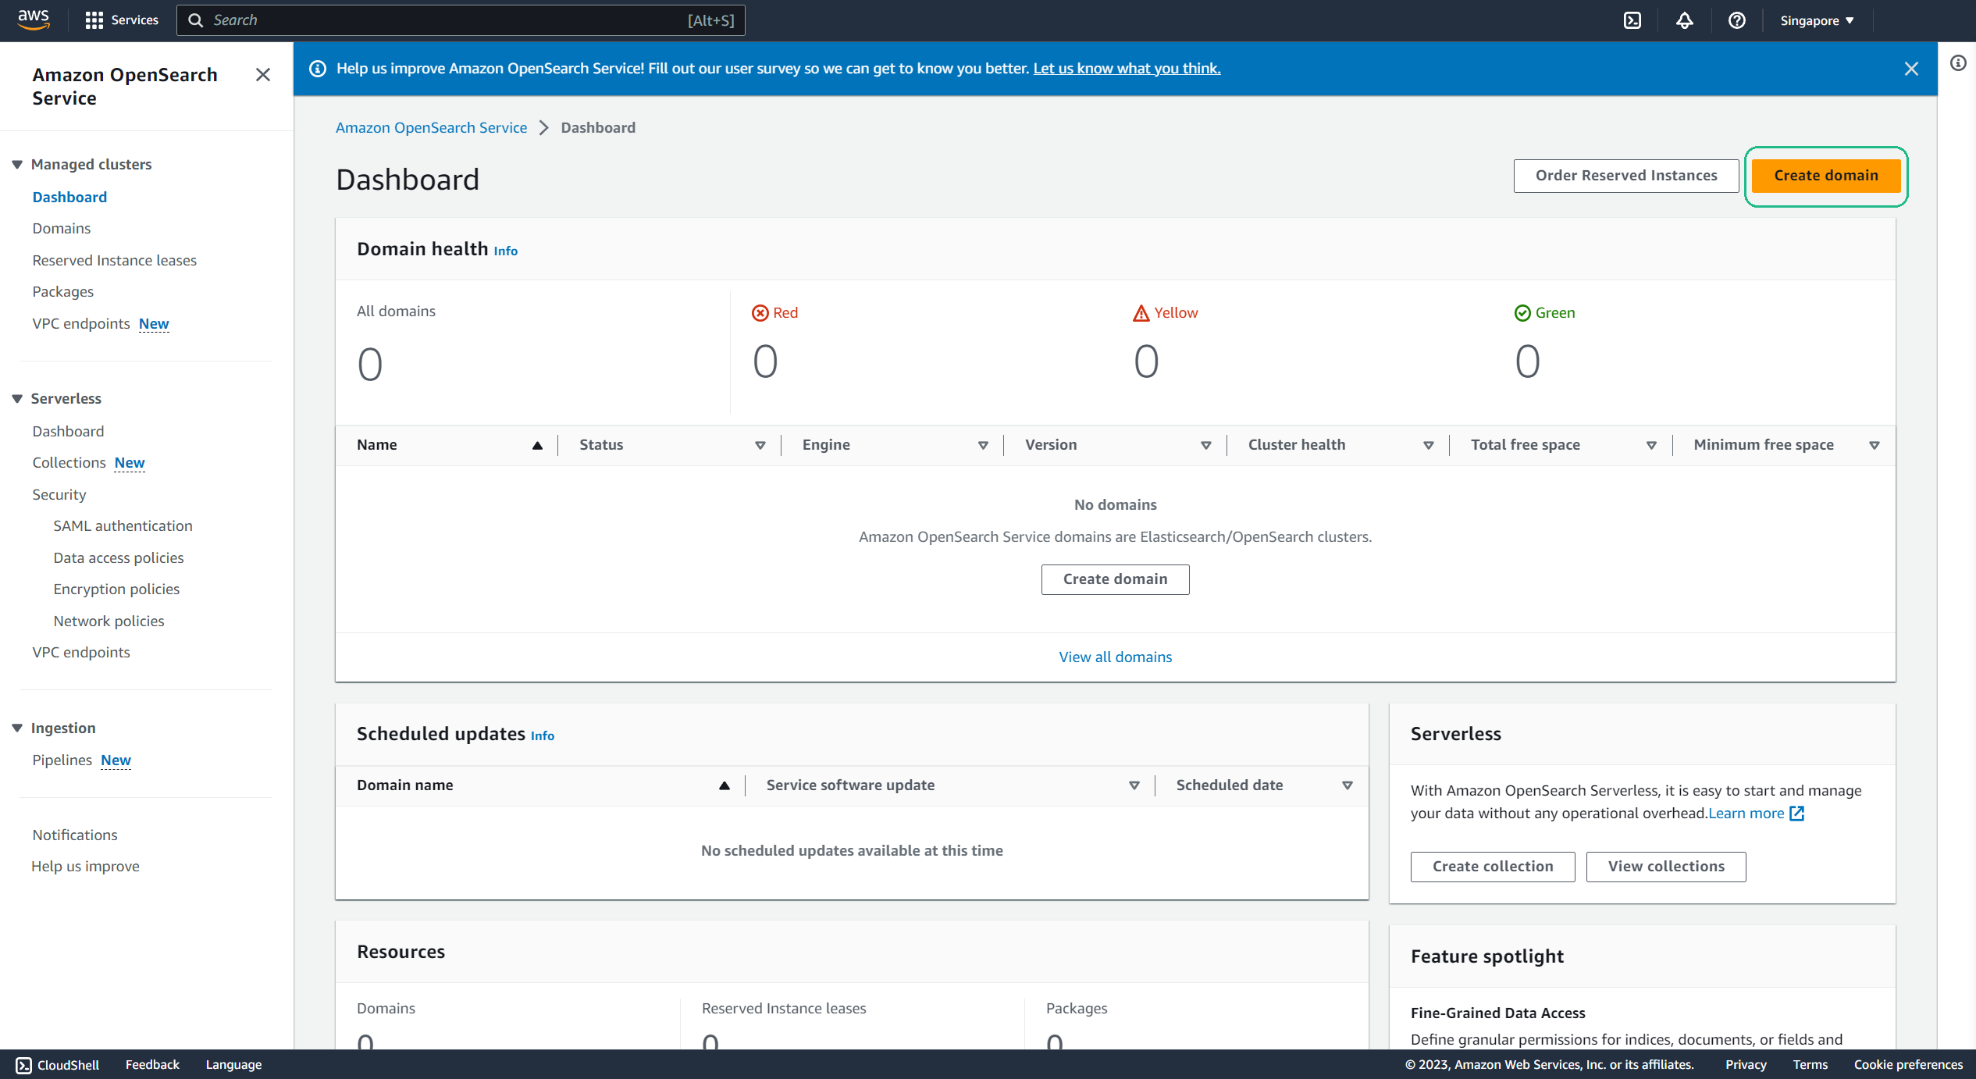Open Packages in sidebar

(x=63, y=292)
